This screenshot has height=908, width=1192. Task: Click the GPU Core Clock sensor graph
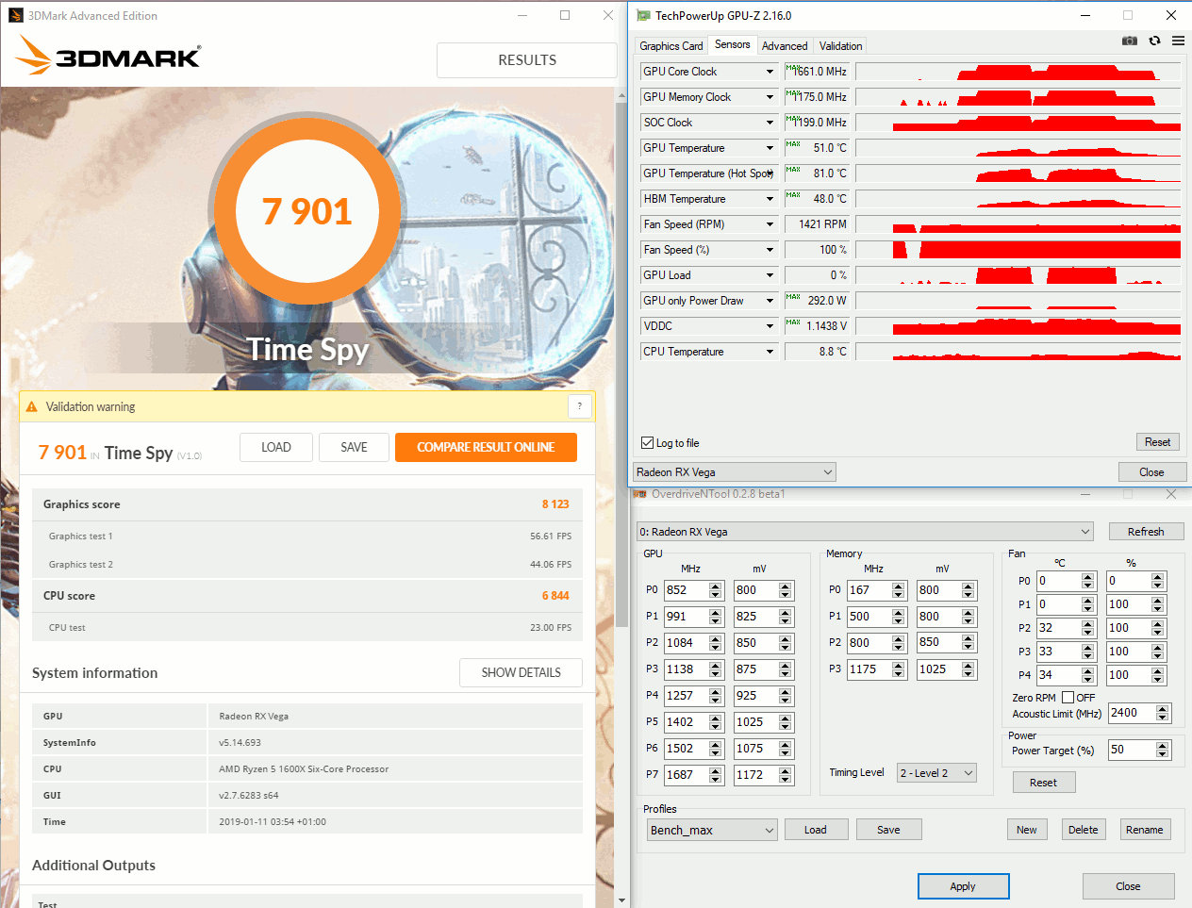pos(1018,72)
